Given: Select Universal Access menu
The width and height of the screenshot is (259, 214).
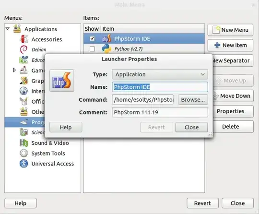Looking at the screenshot, I should (53, 164).
